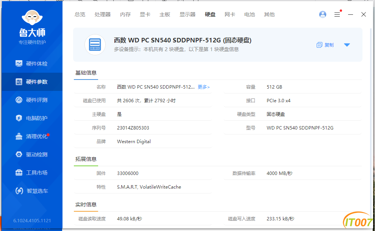Switch to the 其他 tab

click(x=269, y=15)
